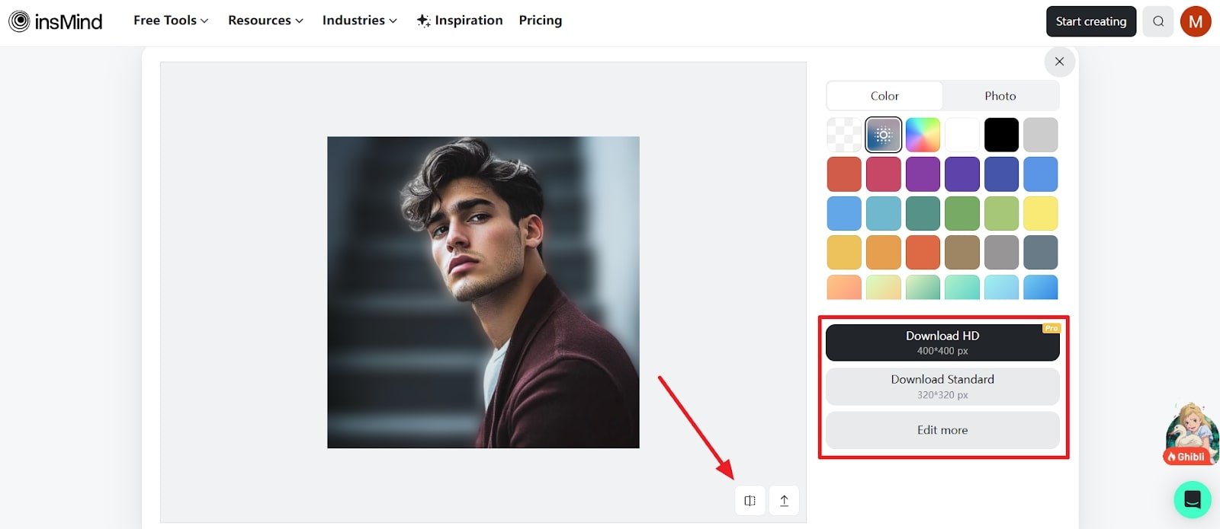Viewport: 1220px width, 529px height.
Task: Click the Ghibli promo badge
Action: [x=1189, y=435]
